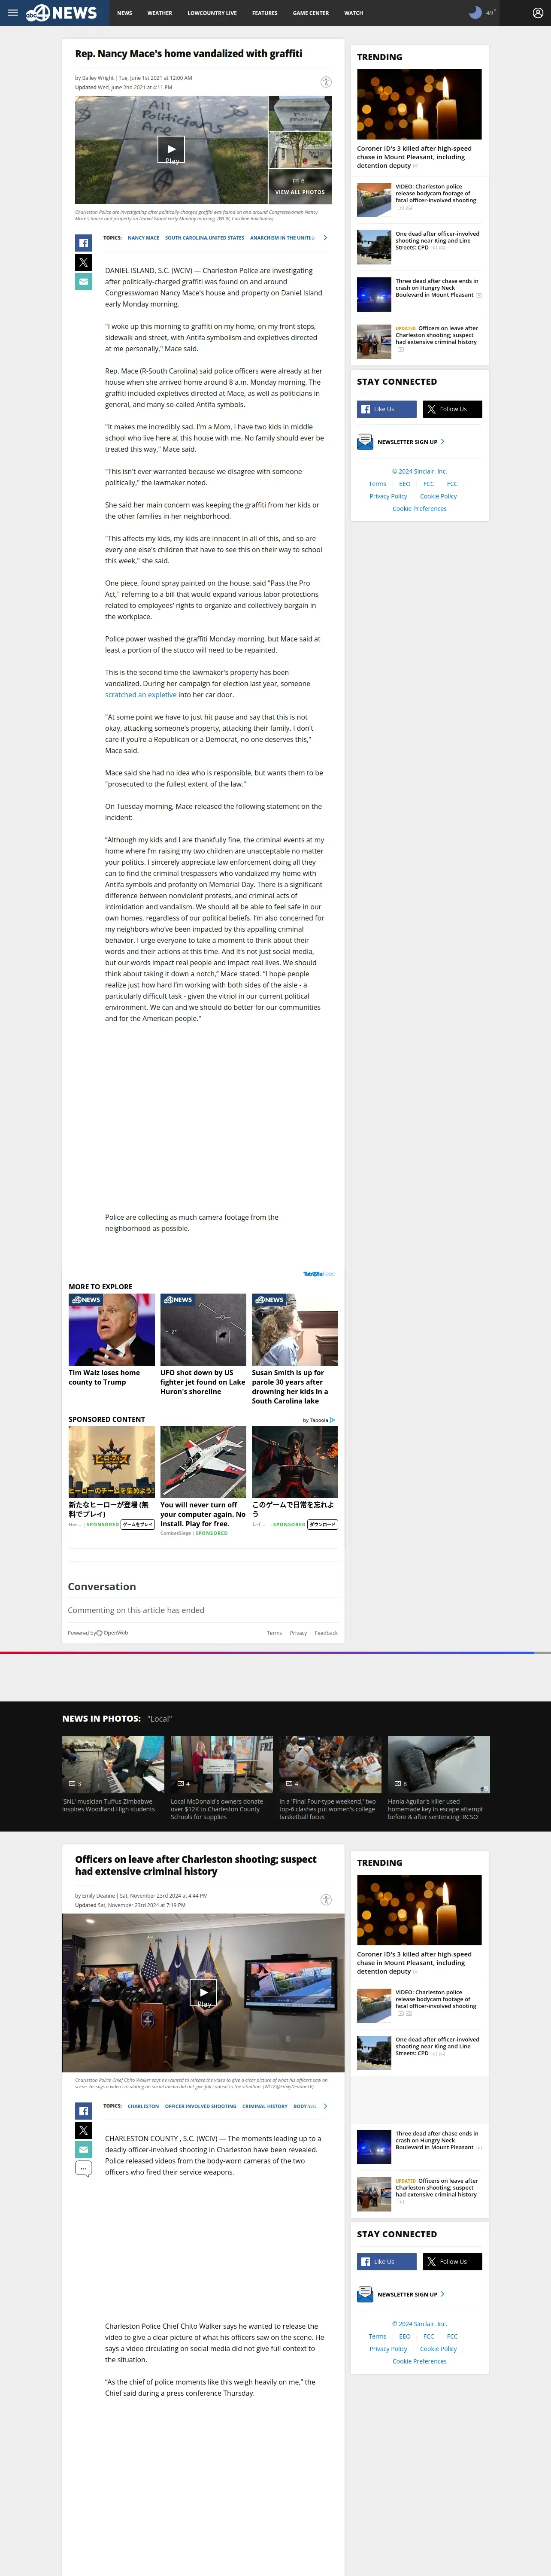Open Watch in top navigation

coord(353,13)
